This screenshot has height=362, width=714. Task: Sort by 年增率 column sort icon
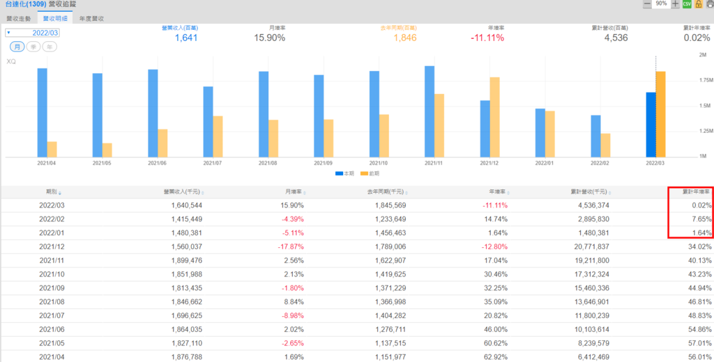(508, 193)
